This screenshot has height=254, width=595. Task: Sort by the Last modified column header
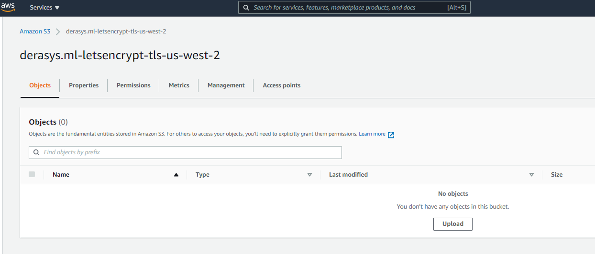348,175
